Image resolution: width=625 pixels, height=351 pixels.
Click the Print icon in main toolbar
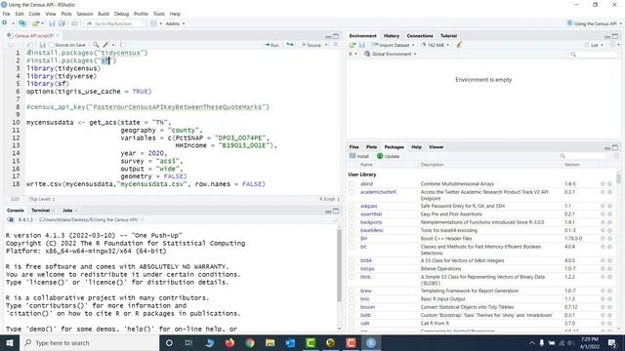(74, 23)
